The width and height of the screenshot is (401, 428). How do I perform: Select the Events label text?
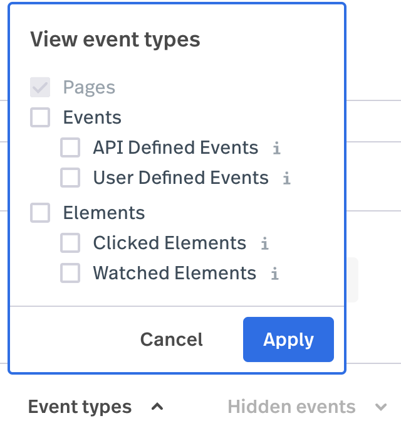pyautogui.click(x=92, y=117)
